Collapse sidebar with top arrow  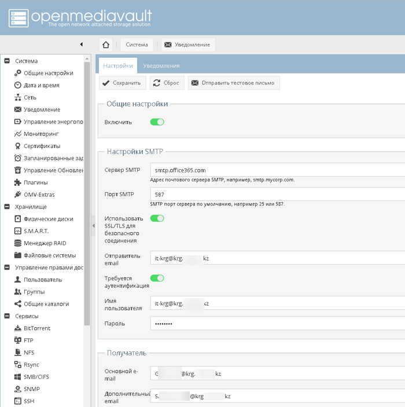[82, 45]
